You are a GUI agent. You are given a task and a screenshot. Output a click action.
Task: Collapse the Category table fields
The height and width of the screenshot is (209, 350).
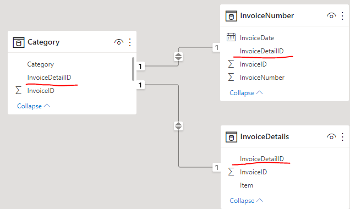34,106
